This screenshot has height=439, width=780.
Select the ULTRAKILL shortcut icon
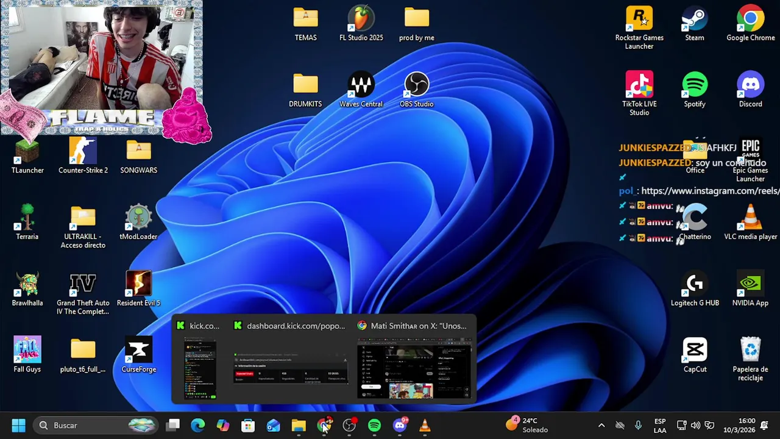click(x=83, y=227)
